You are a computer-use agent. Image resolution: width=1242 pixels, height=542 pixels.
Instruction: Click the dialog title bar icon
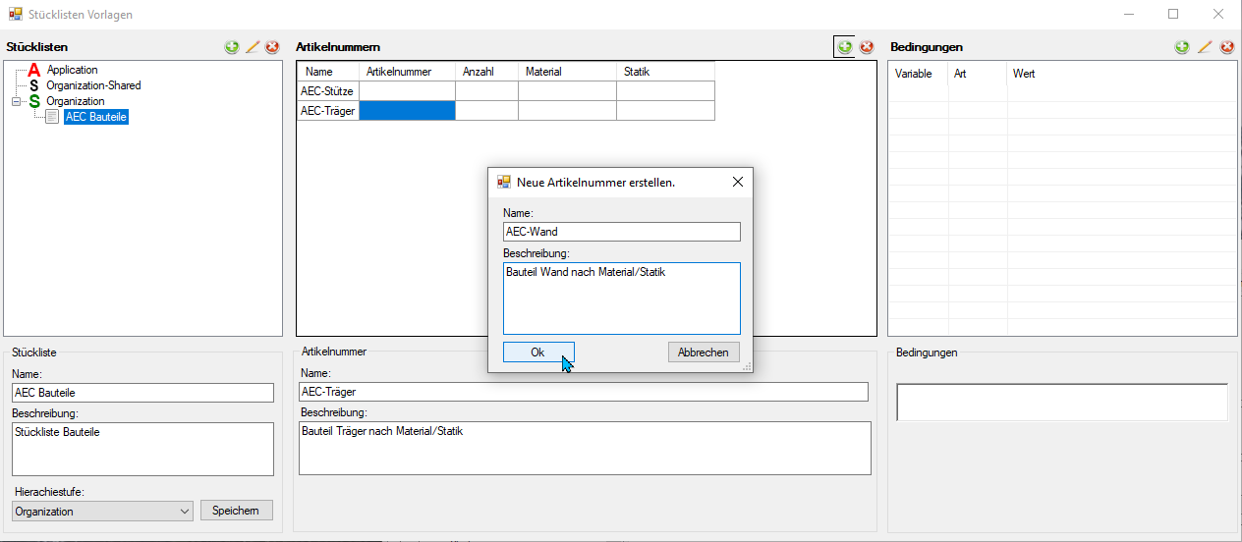coord(504,182)
